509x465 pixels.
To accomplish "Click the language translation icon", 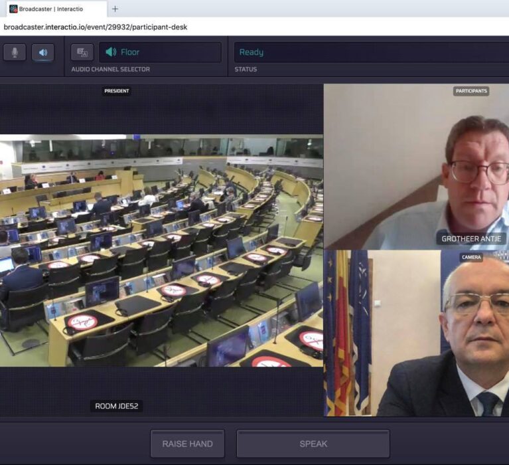I will tap(82, 52).
